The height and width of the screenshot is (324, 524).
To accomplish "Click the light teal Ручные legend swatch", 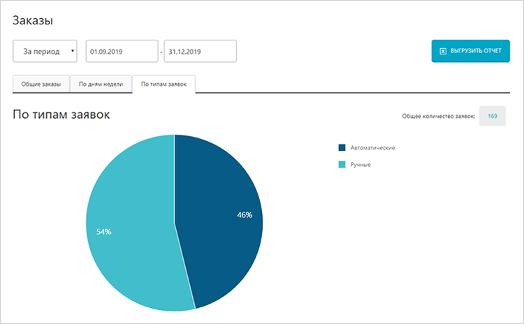I will 342,164.
